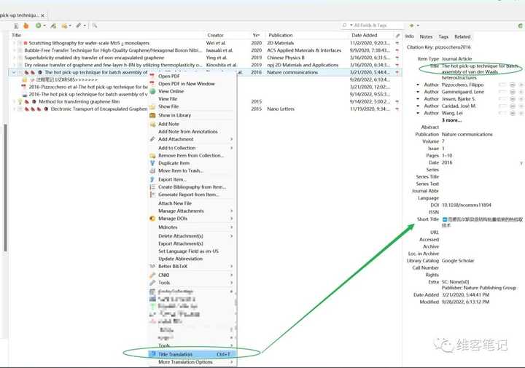Click the folder icon beside Show File

pos(152,106)
